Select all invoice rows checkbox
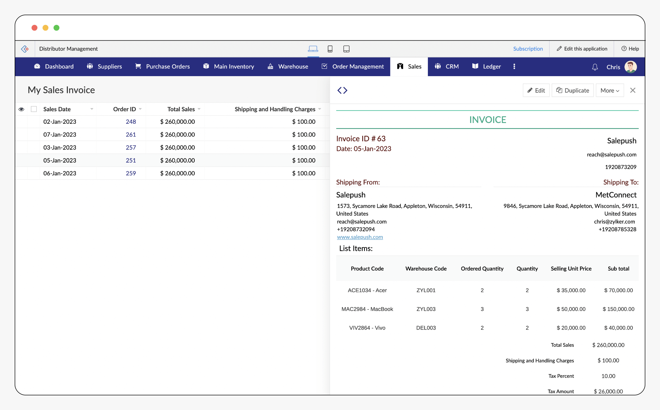660x410 pixels. (34, 109)
